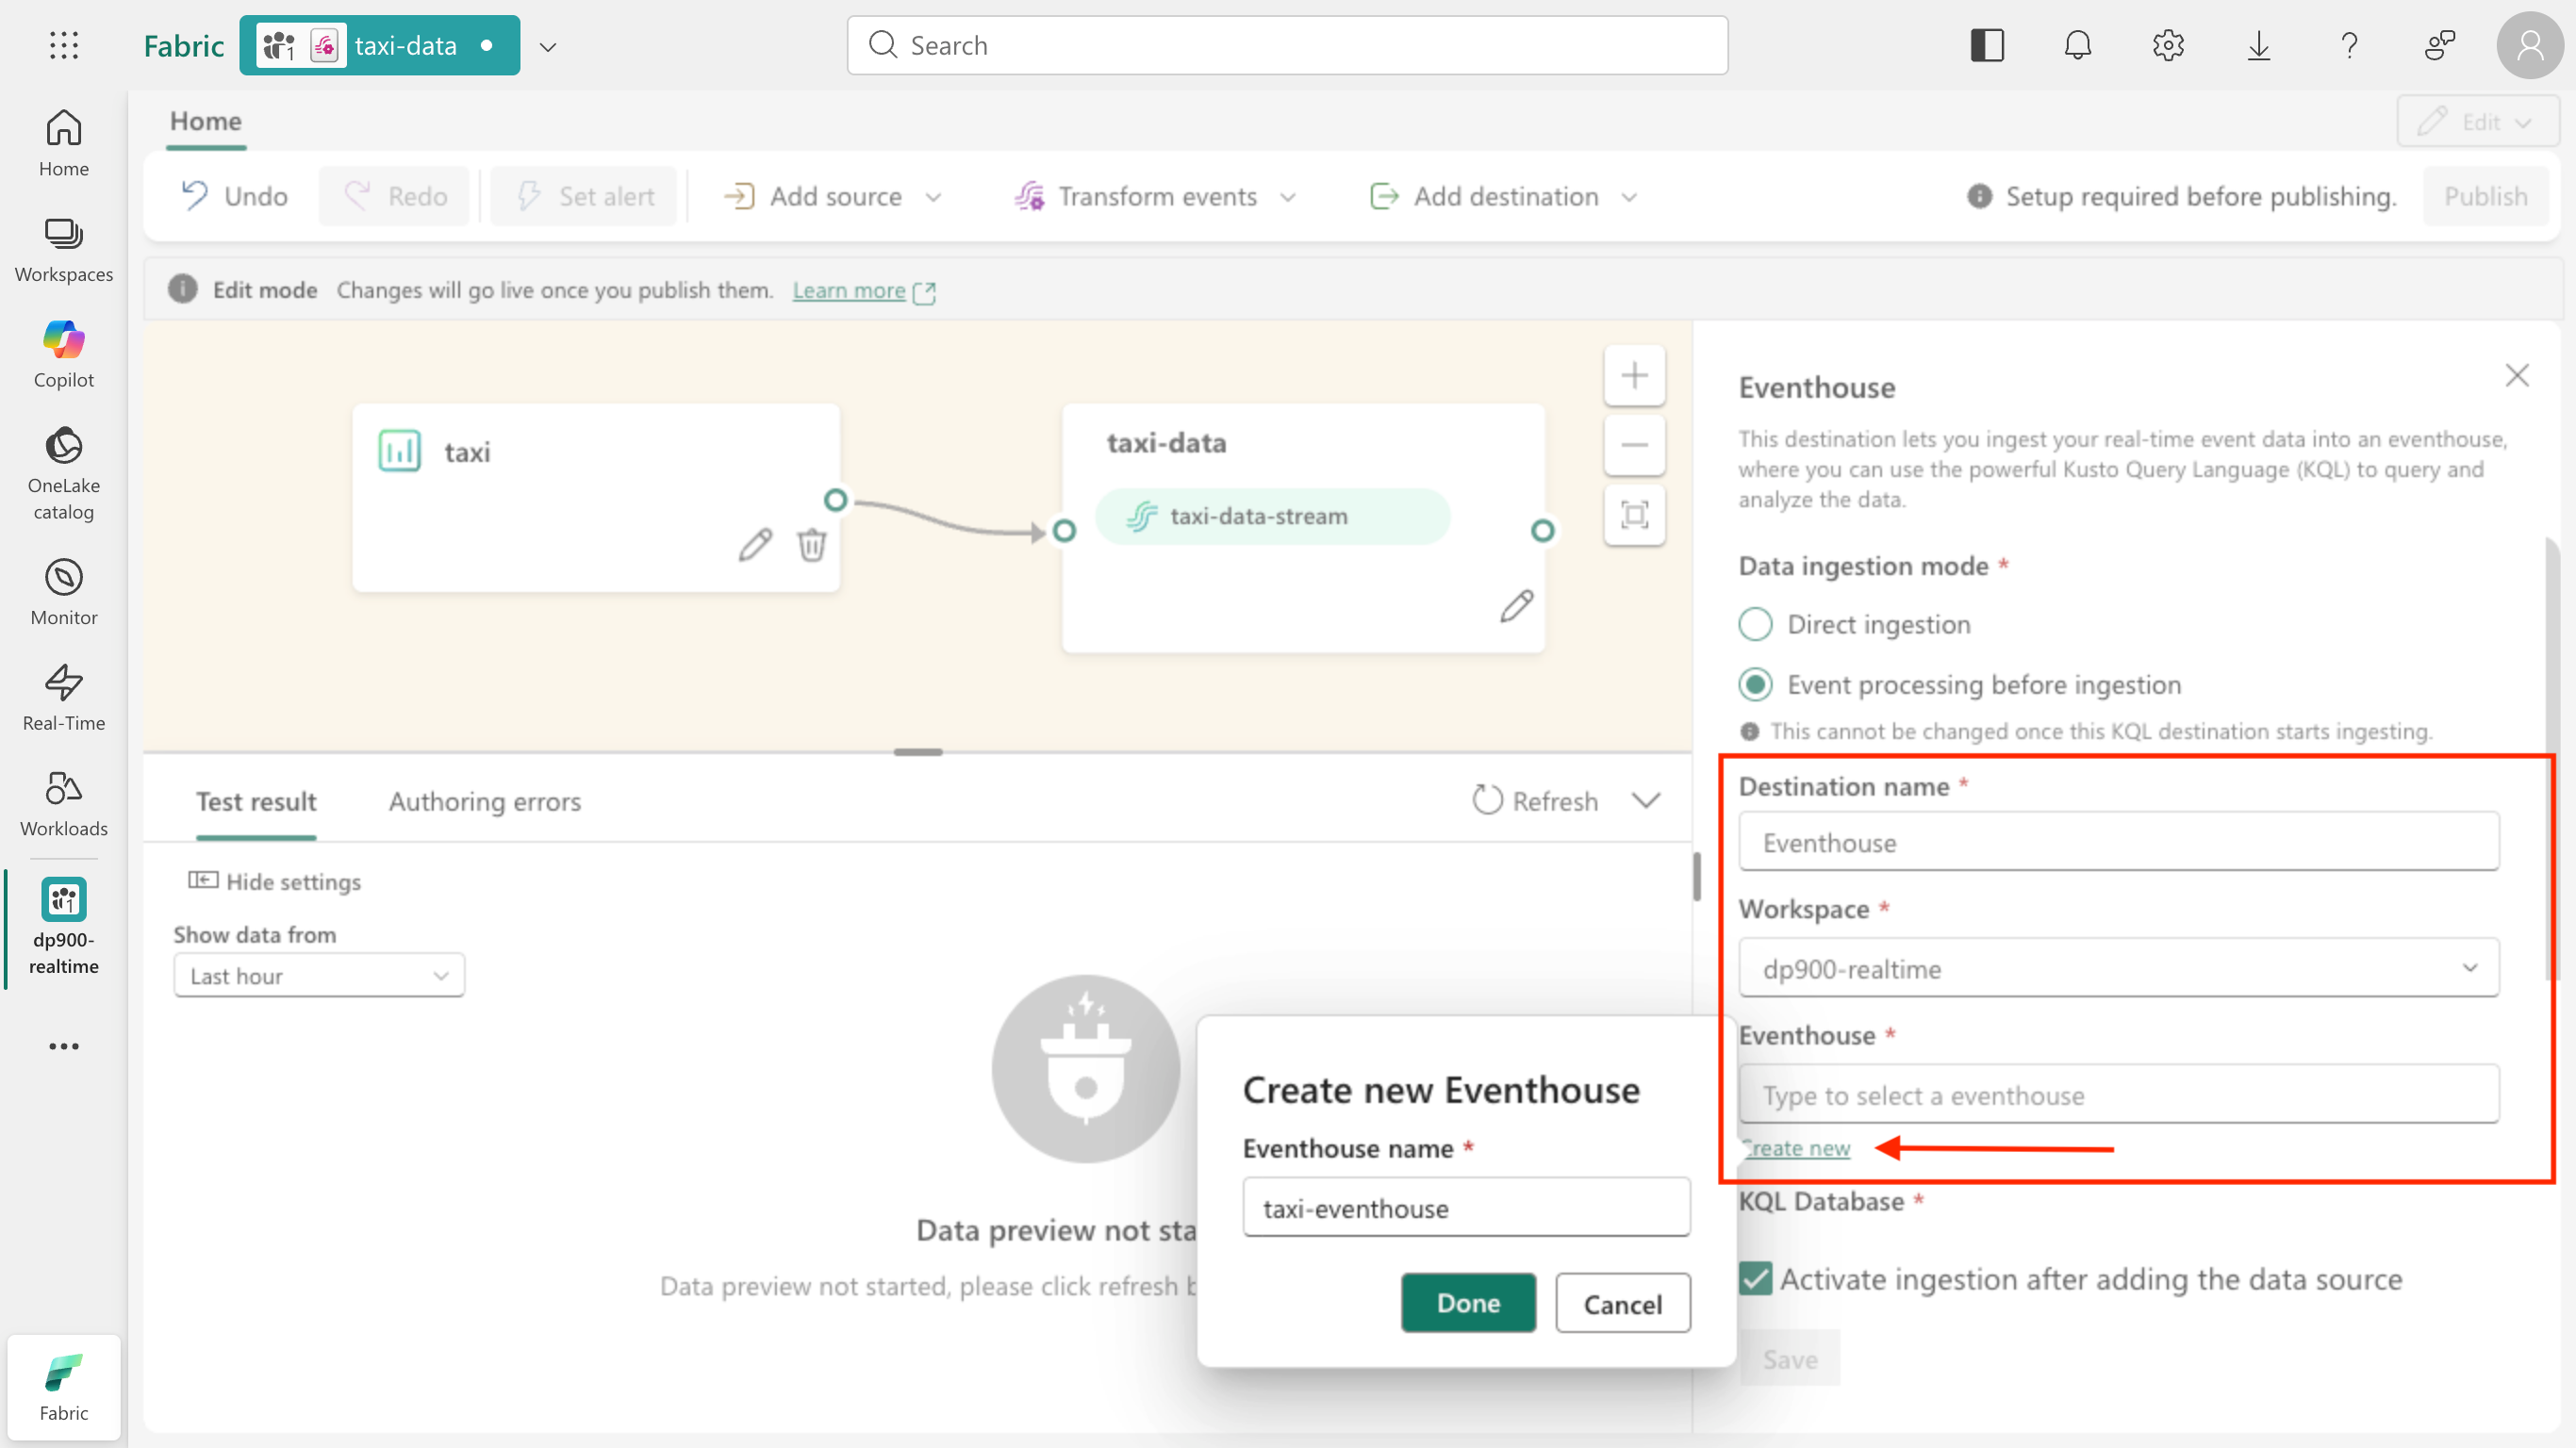This screenshot has height=1448, width=2576.
Task: Open the feedback icon in header
Action: (2439, 45)
